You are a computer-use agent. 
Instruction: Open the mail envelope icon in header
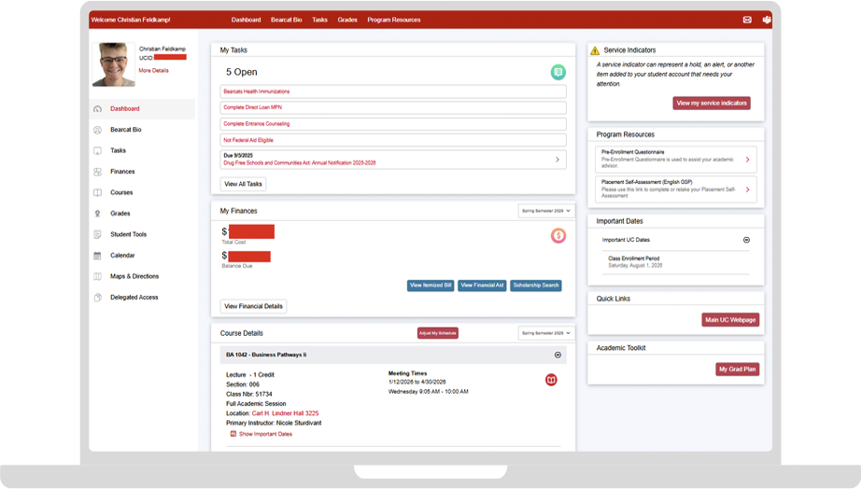click(747, 20)
